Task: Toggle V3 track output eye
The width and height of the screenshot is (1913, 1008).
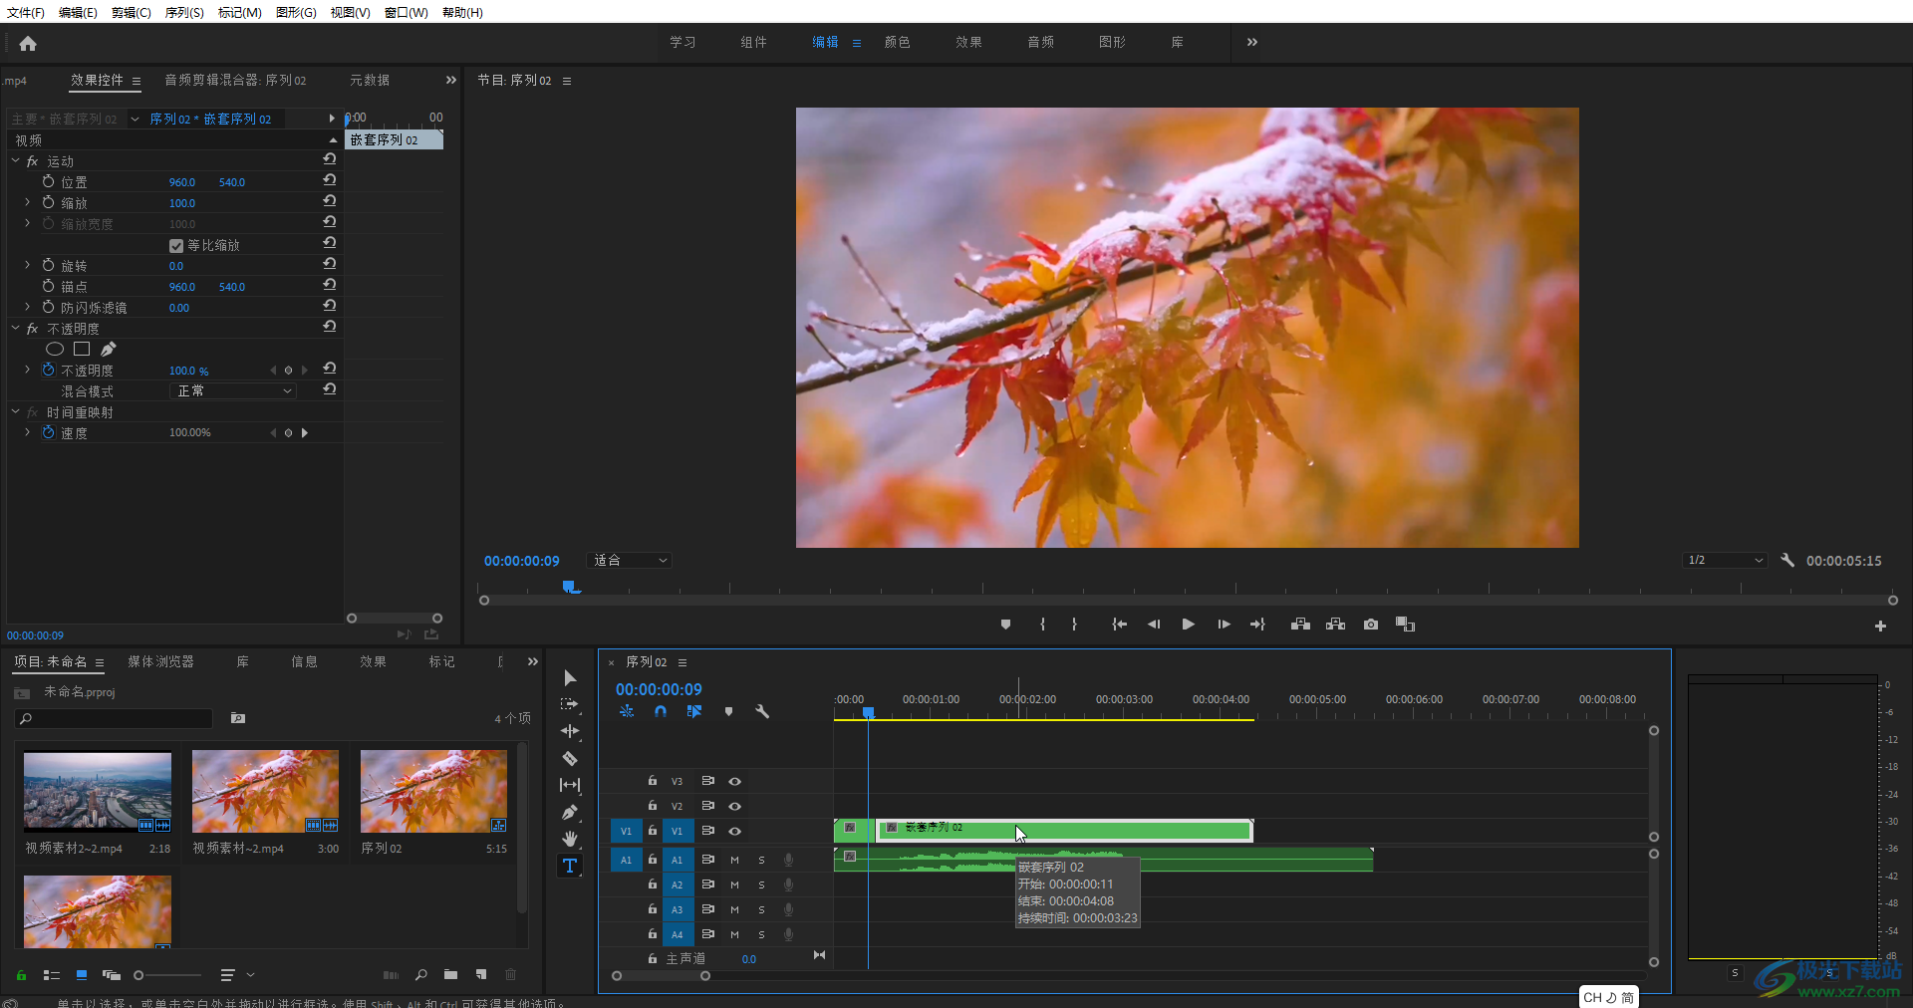Action: click(734, 781)
